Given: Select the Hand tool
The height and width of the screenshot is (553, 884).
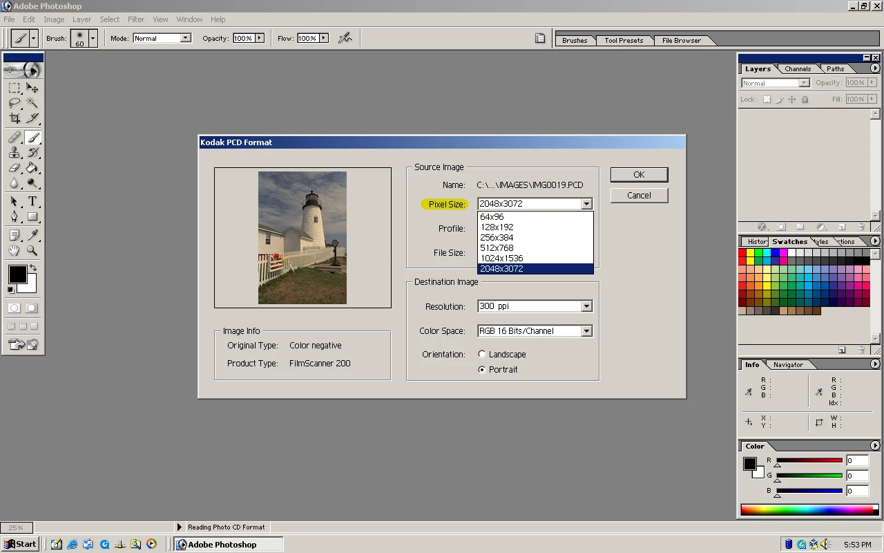Looking at the screenshot, I should pos(15,251).
